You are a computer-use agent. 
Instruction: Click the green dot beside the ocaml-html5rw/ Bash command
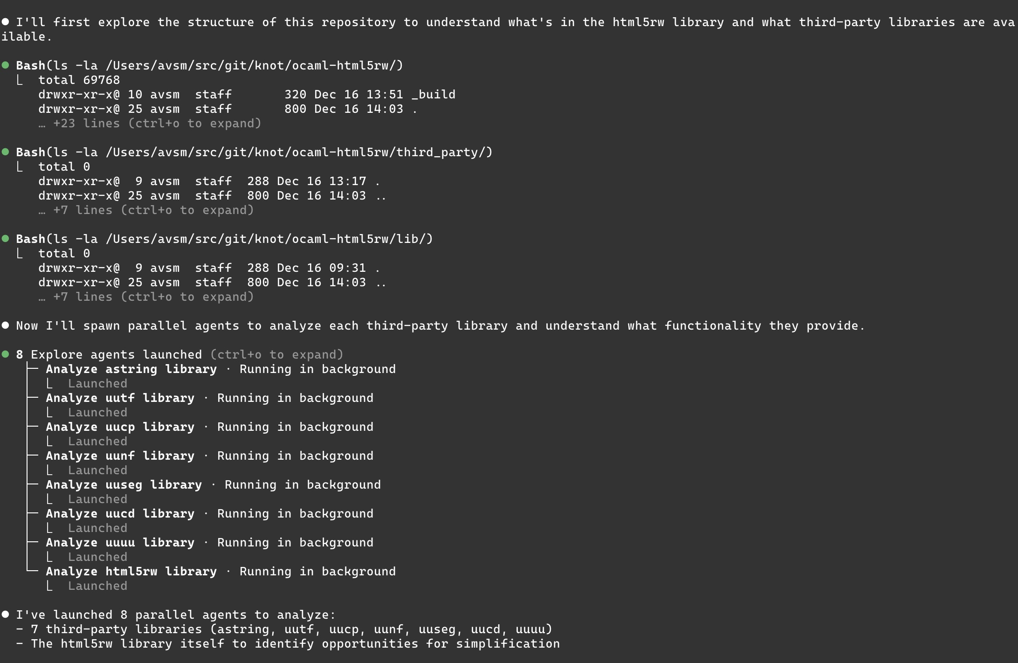(6, 65)
